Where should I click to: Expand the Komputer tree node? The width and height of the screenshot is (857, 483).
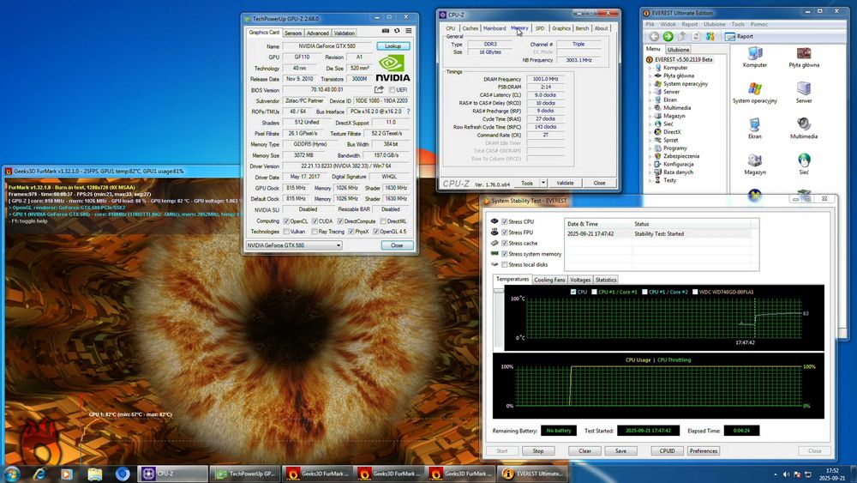[650, 68]
